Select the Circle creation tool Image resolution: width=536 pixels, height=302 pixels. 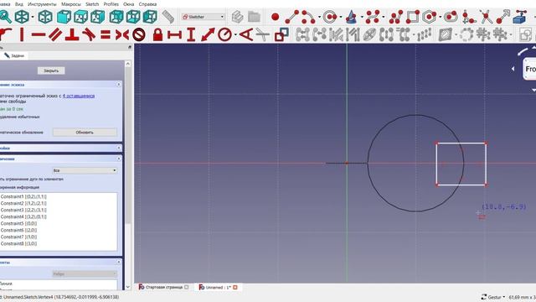330,17
